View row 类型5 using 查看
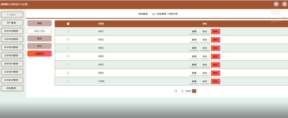288x118 pixels. [x=194, y=65]
